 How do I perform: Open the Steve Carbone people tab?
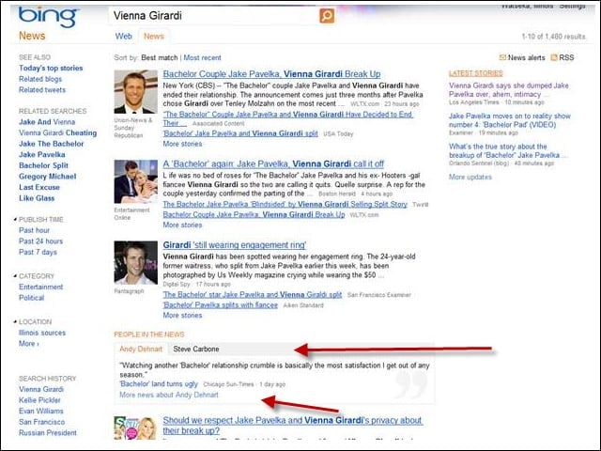click(x=196, y=349)
